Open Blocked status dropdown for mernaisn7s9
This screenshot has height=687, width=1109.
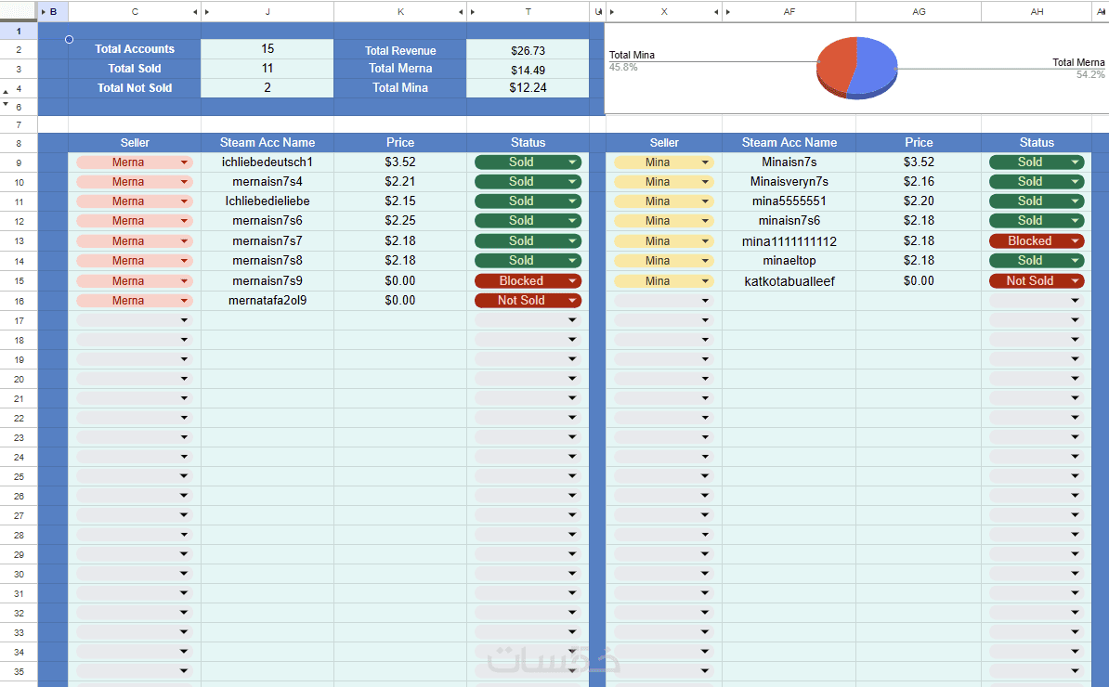pos(572,281)
